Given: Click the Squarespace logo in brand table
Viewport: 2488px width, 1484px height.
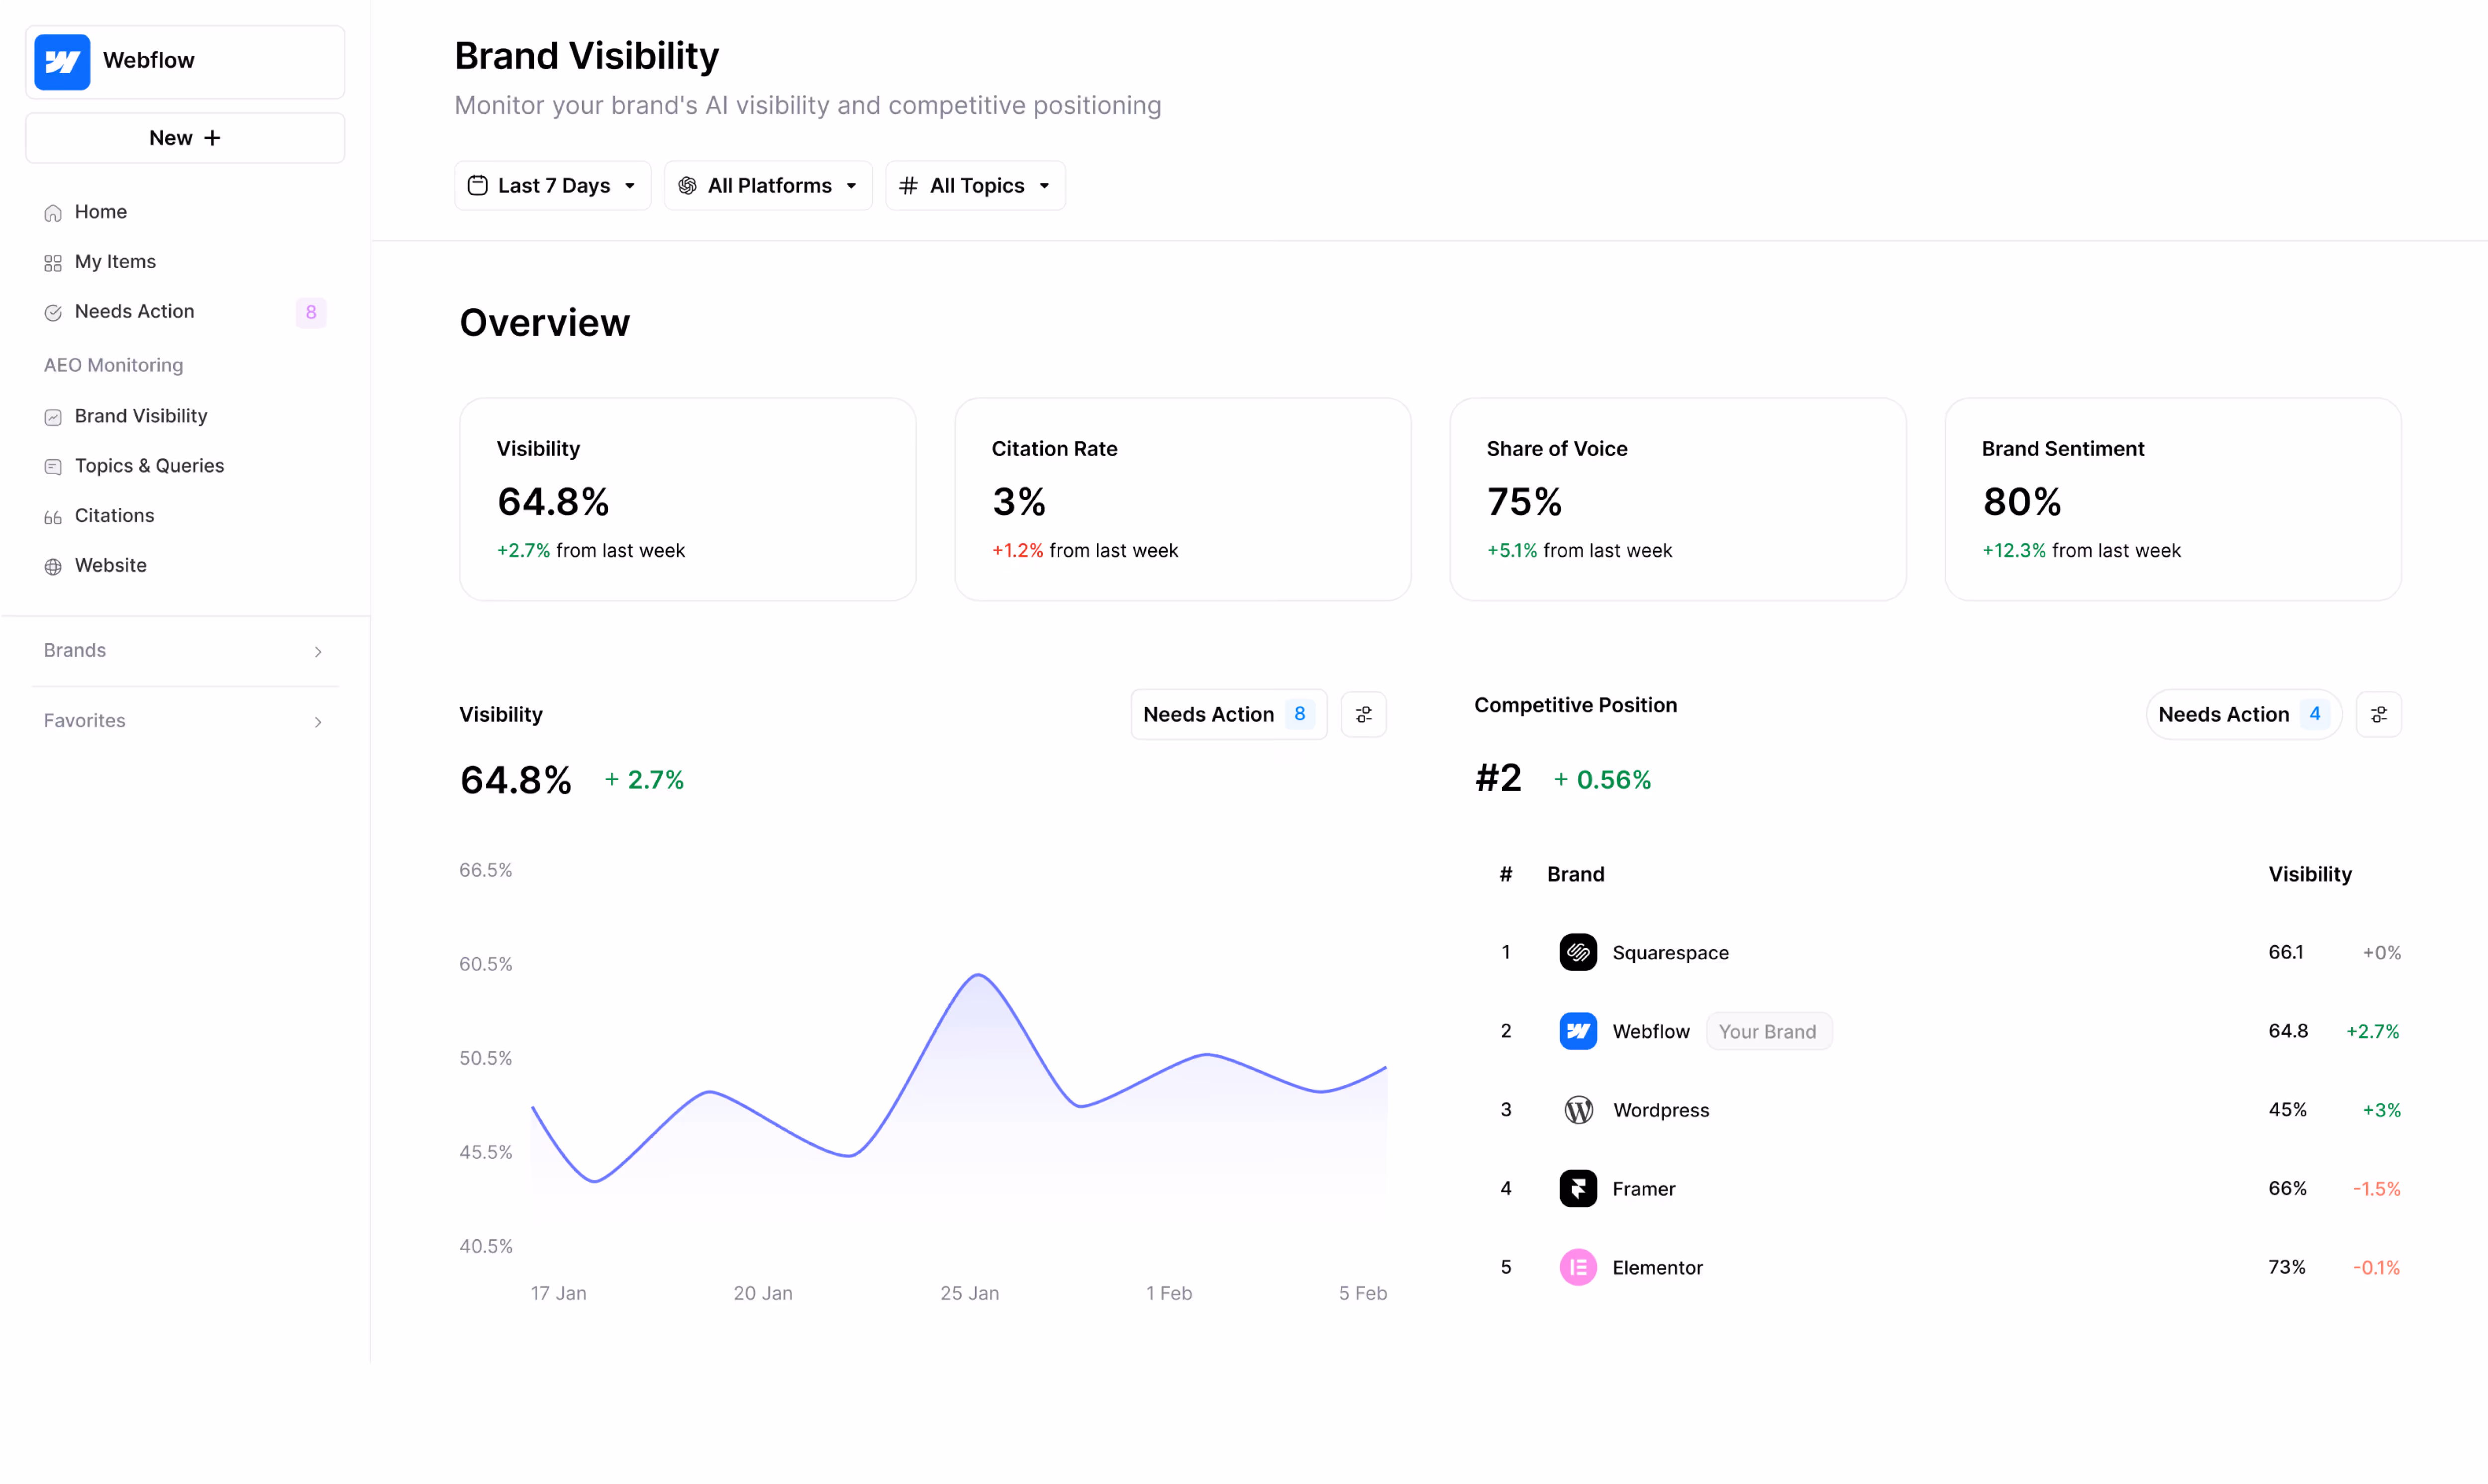Looking at the screenshot, I should [x=1578, y=952].
